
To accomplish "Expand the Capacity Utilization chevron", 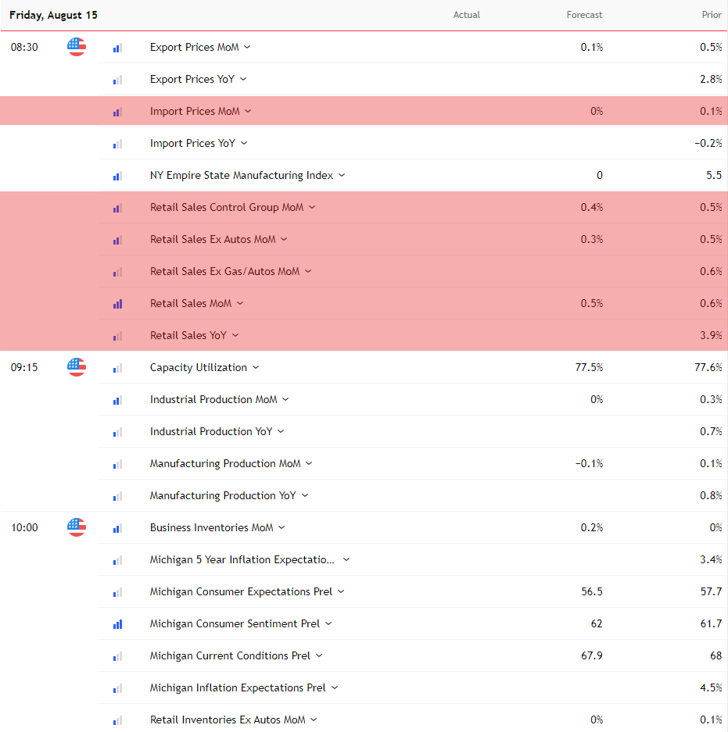I will click(x=256, y=367).
